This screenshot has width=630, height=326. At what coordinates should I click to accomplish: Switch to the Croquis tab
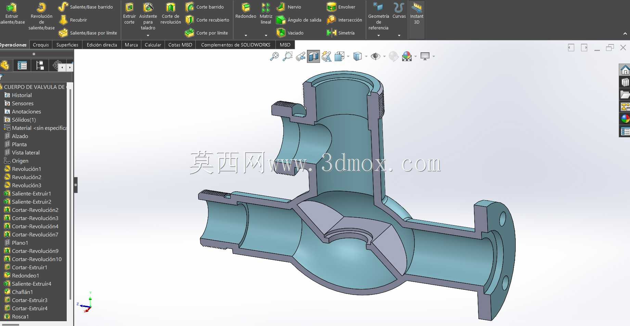(41, 45)
